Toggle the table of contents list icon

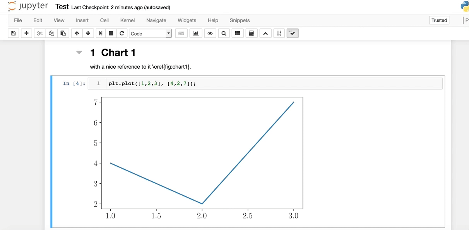click(238, 34)
